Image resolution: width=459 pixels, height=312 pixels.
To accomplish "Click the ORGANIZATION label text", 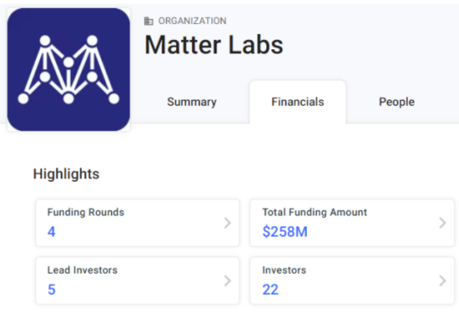I will (x=192, y=21).
